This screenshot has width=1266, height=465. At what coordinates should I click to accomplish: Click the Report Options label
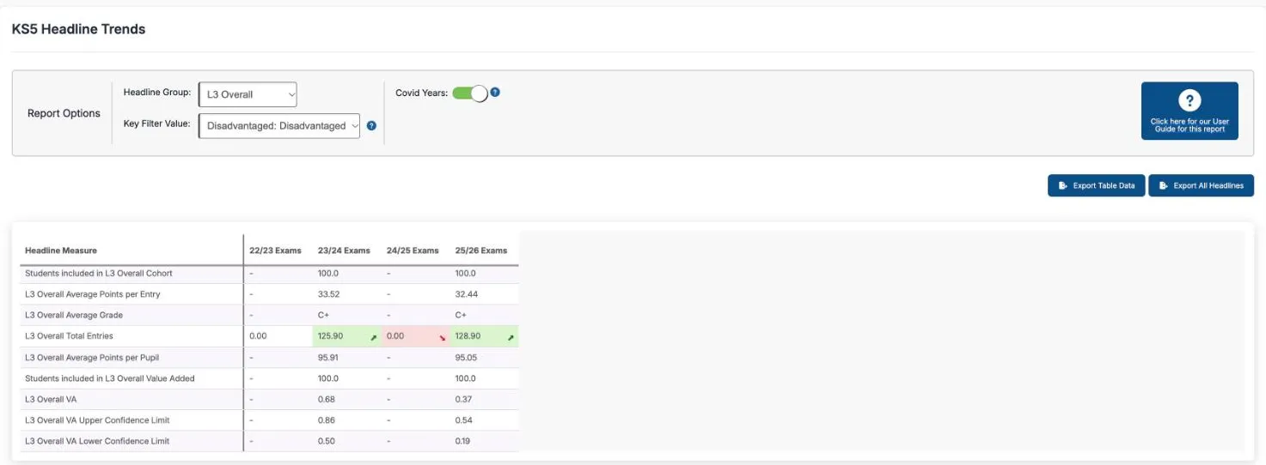click(x=64, y=113)
